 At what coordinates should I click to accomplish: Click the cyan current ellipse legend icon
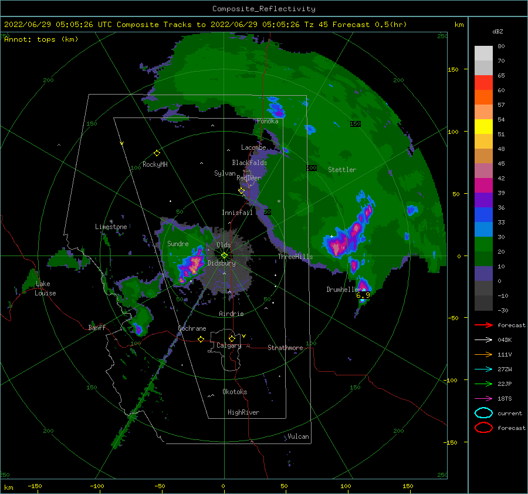tap(483, 413)
